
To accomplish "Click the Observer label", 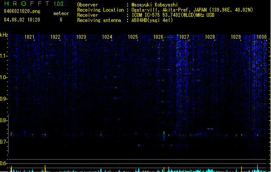I will point(87,5).
